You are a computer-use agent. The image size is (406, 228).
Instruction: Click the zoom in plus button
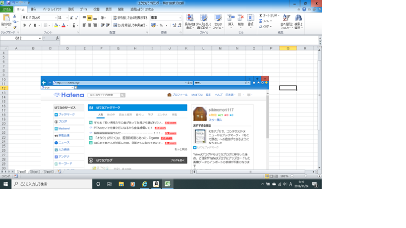click(x=319, y=176)
